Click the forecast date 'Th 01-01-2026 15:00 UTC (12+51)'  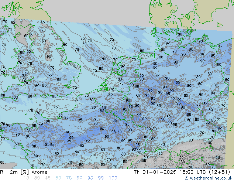click(182, 172)
